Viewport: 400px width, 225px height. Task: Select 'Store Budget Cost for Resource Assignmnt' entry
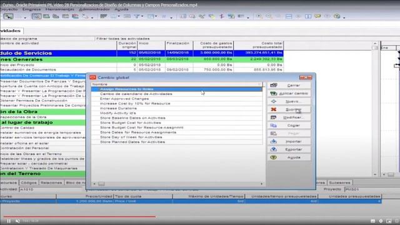177,127
